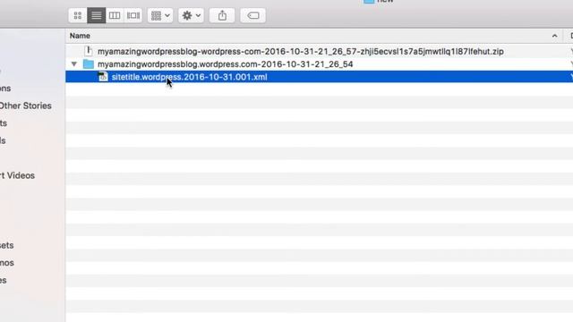Click the XML file icon
This screenshot has width=573, height=322.
[x=103, y=77]
